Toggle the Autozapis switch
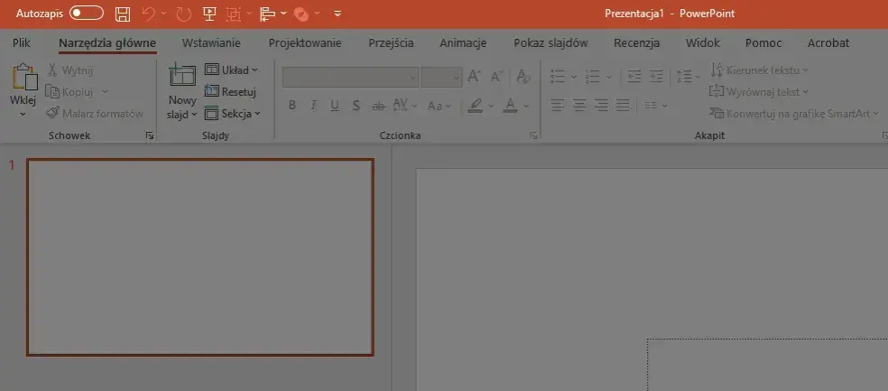Screen dimensions: 888x391 point(87,14)
